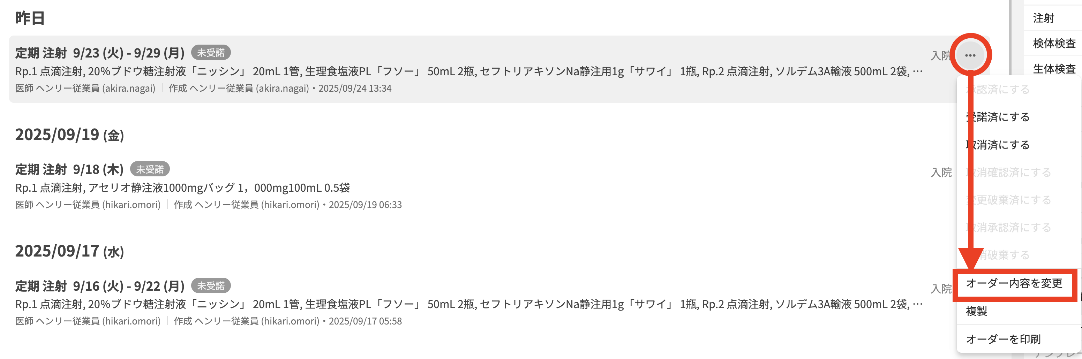Open 生体検査 in the right sidebar
The image size is (1082, 359).
pyautogui.click(x=1054, y=69)
